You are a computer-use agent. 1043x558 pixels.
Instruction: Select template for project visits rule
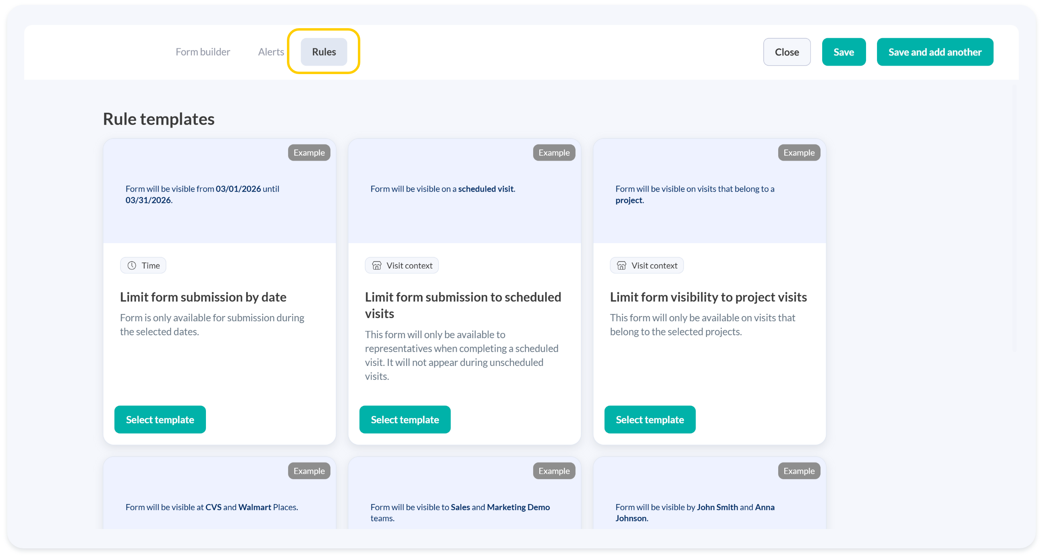tap(649, 420)
